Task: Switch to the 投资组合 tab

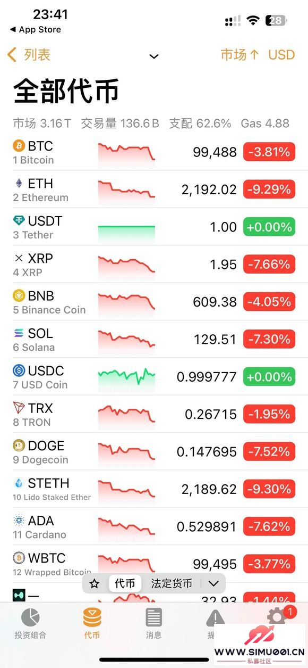Action: pos(30,623)
